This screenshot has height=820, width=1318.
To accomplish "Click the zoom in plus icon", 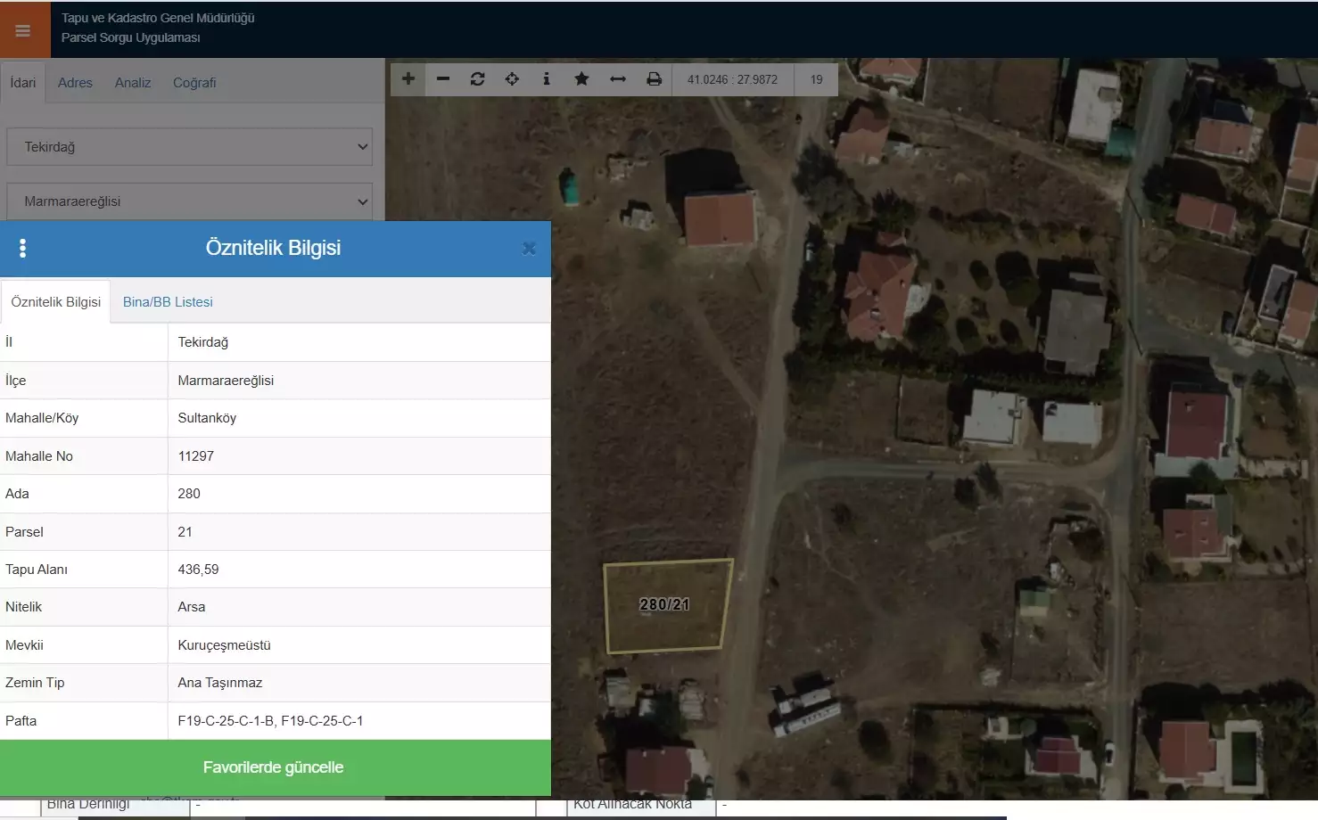I will coord(408,79).
